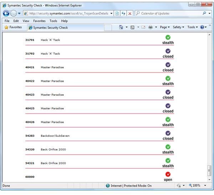
Task: Open the File menu
Action: 7,21
